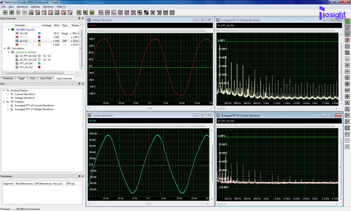The image size is (351, 211).
Task: Click the yellow database toolbar icon
Action: click(x=92, y=13)
